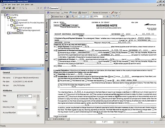Check the Partnership Agreement document checkbox

18,31
